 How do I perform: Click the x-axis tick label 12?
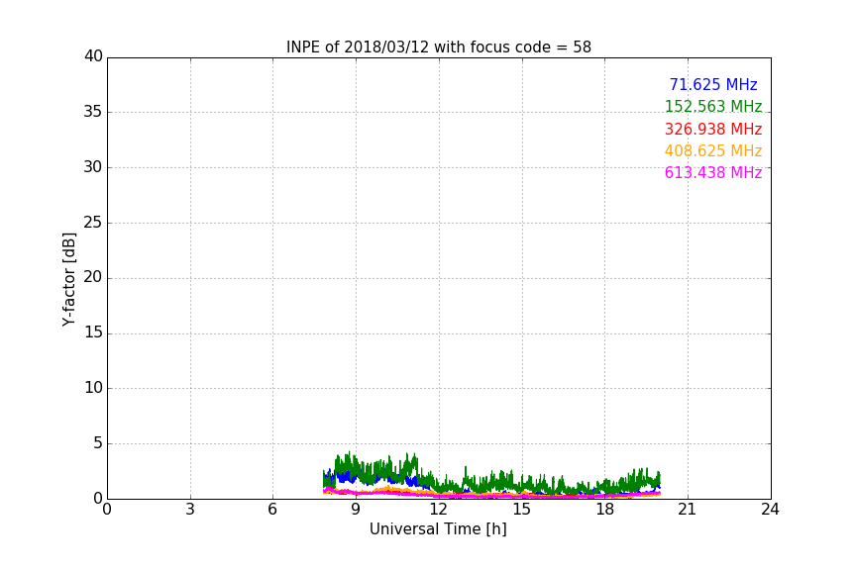438,510
